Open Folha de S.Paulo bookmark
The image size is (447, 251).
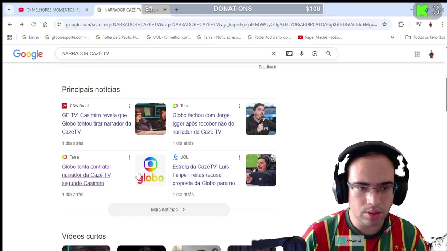117,37
